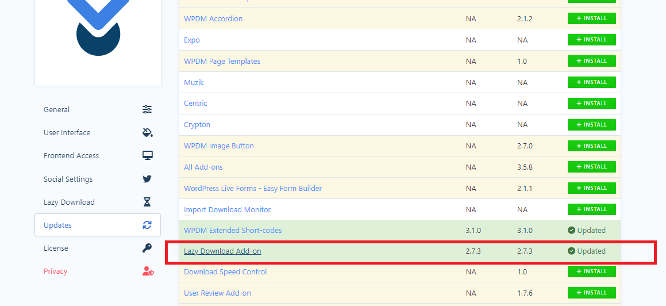The image size is (666, 306).
Task: Click the user shield icon beside Privacy
Action: [x=148, y=271]
